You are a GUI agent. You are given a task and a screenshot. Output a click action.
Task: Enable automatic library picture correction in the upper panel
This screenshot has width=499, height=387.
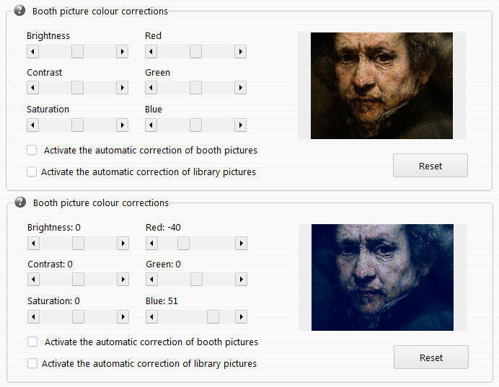pos(32,172)
